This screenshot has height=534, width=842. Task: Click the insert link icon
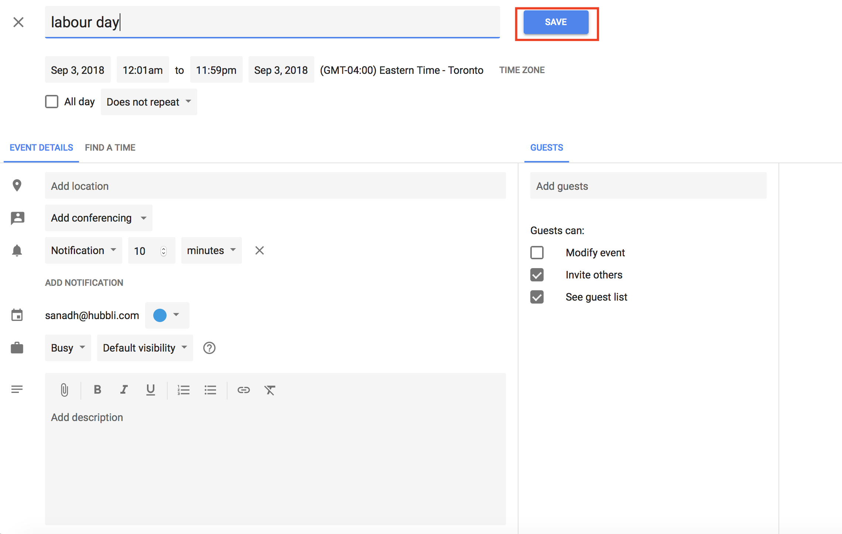coord(243,390)
